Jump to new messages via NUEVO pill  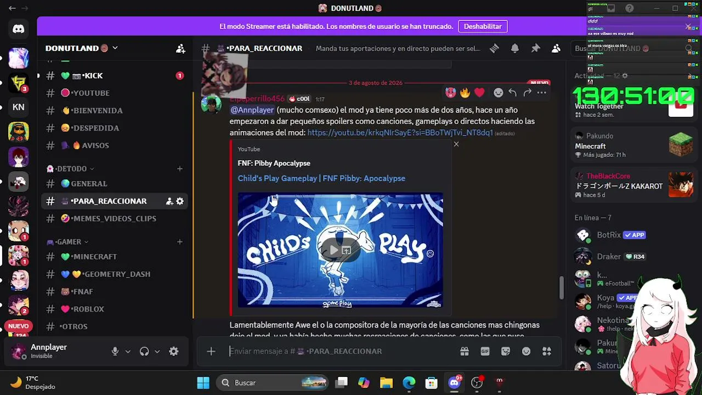point(19,326)
